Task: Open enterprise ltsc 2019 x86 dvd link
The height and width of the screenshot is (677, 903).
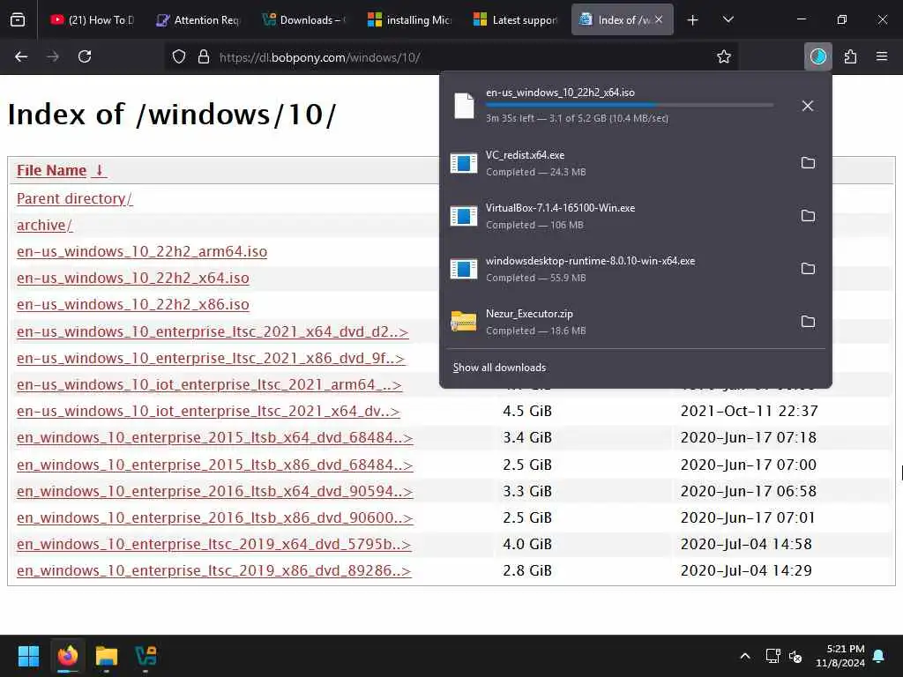Action: click(214, 570)
